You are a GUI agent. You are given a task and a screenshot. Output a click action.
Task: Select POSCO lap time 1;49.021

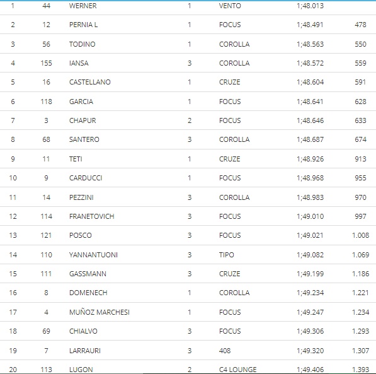coord(310,235)
